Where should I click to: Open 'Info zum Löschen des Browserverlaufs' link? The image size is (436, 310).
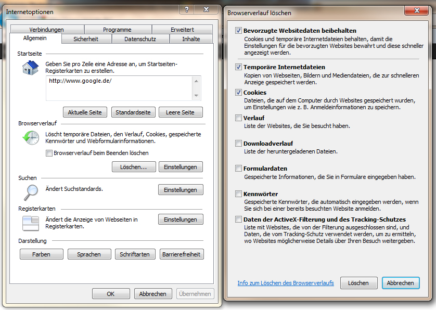285,283
